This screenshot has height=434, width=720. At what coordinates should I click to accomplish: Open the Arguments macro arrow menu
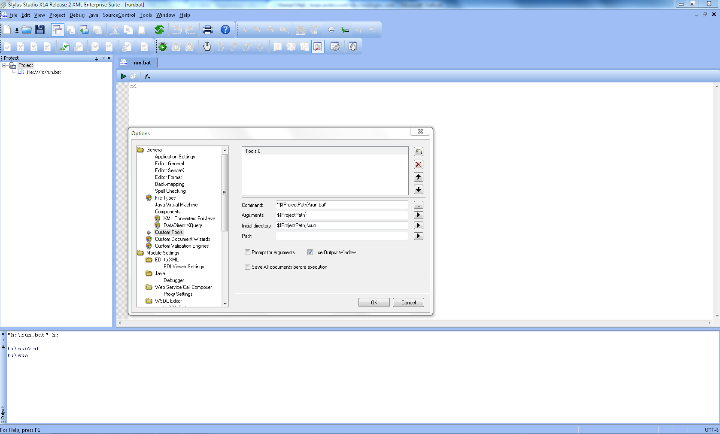point(419,215)
